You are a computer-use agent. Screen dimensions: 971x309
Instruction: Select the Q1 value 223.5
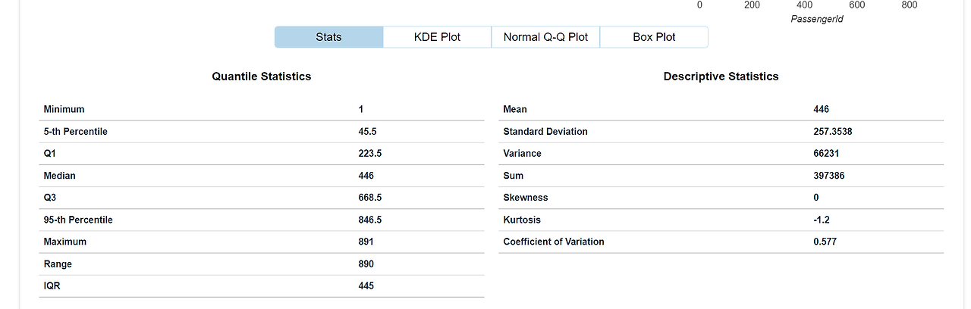point(369,154)
